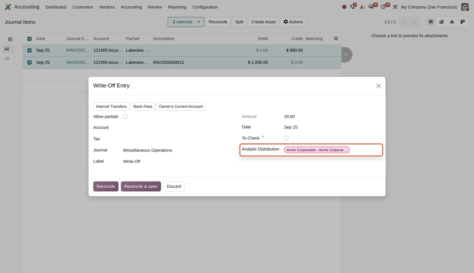
Task: Open the user avatar menu
Action: tap(465, 7)
